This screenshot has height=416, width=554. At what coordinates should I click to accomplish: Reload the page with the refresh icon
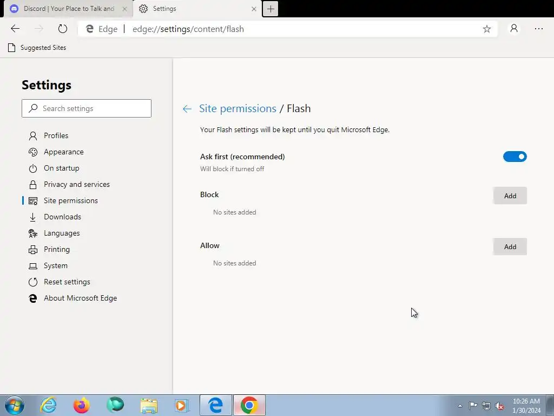click(x=63, y=29)
